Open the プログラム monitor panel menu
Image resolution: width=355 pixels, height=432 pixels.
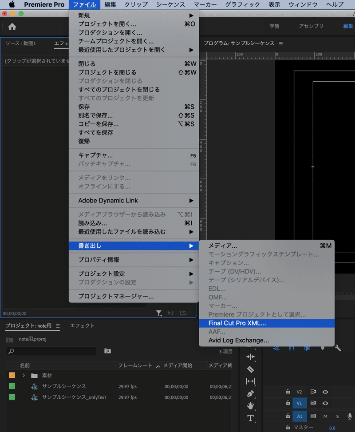click(280, 44)
